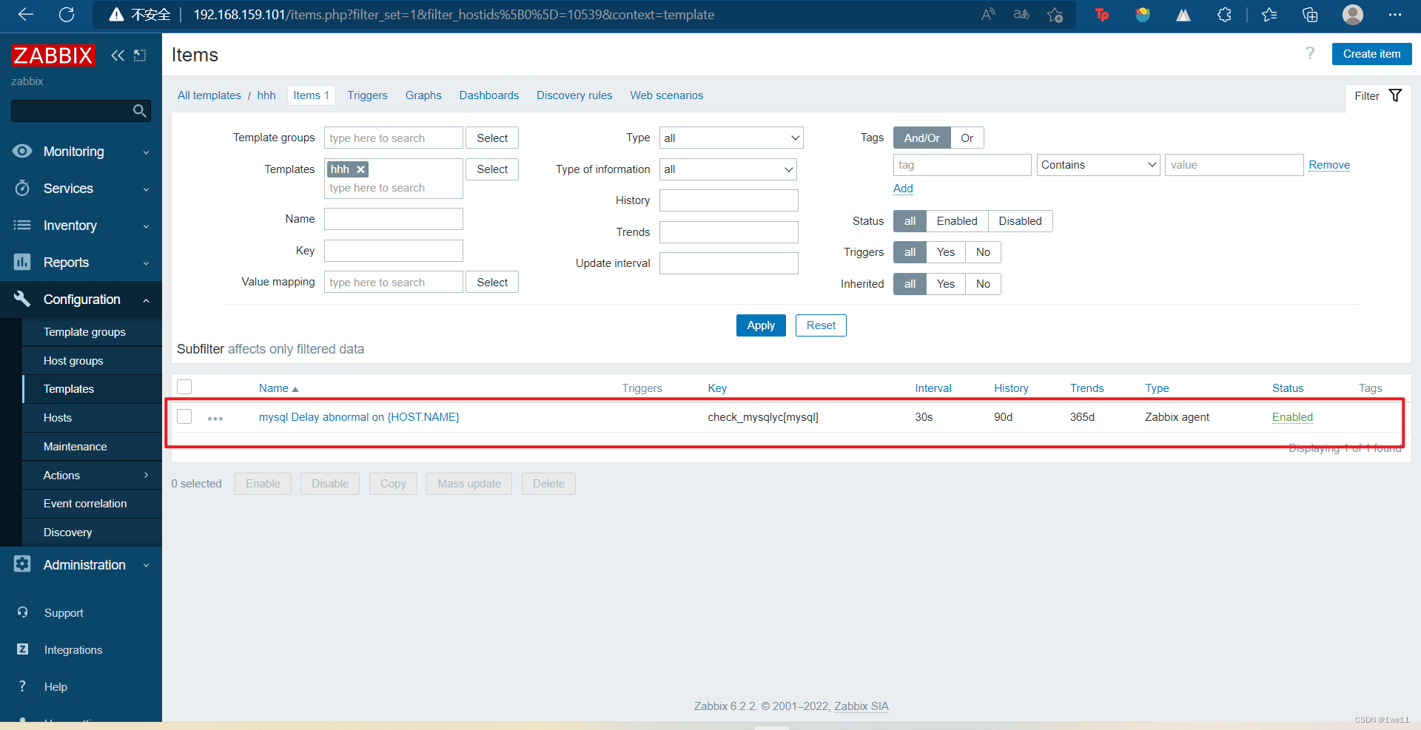The height and width of the screenshot is (730, 1421).
Task: Open the page help question mark icon
Action: 1310,53
